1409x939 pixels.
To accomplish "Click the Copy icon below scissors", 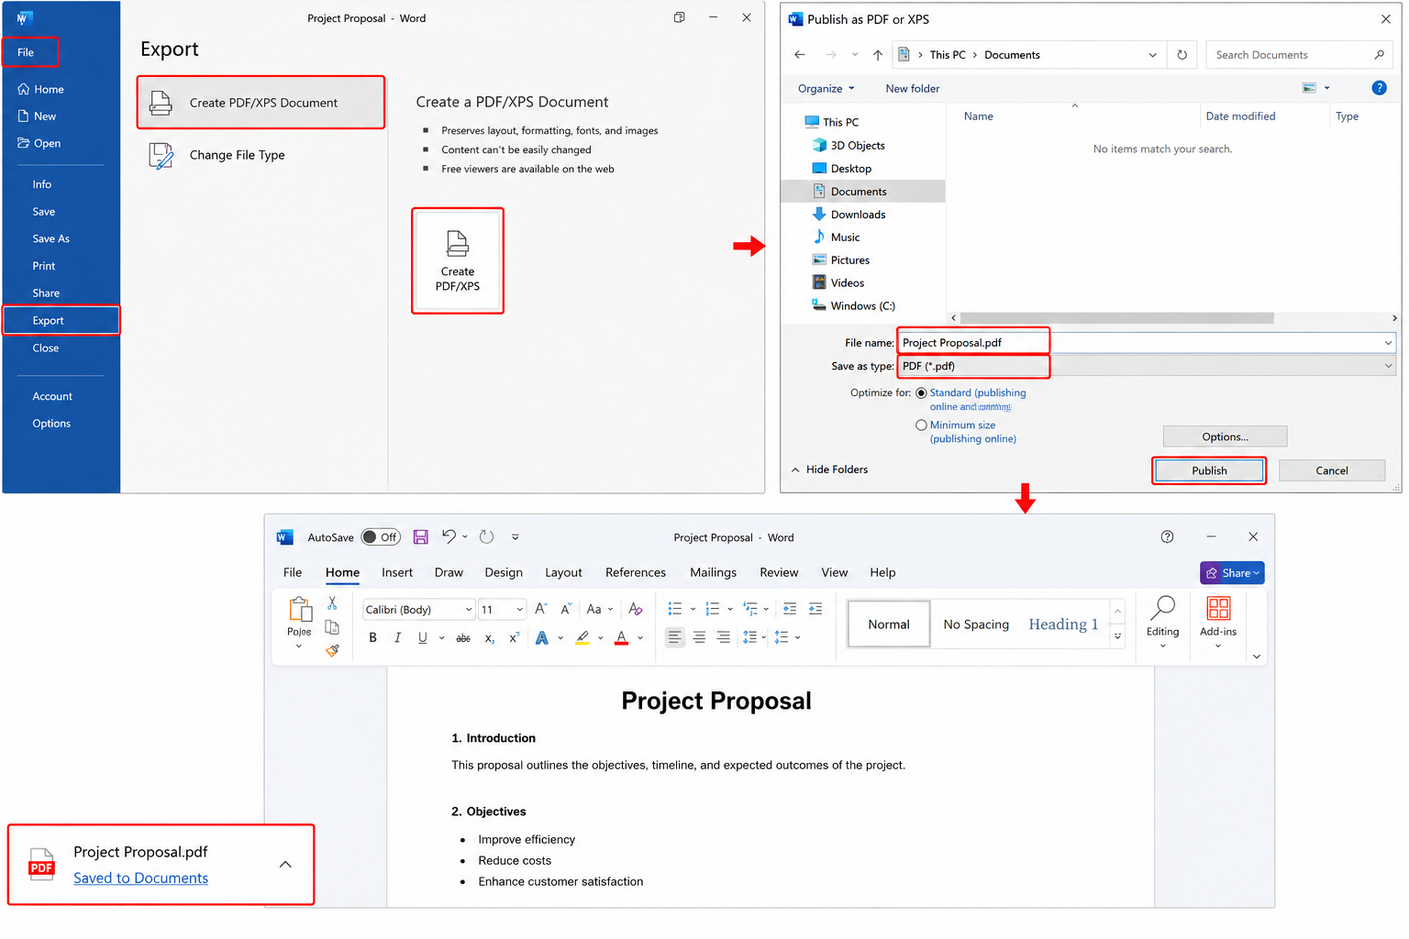I will [332, 627].
